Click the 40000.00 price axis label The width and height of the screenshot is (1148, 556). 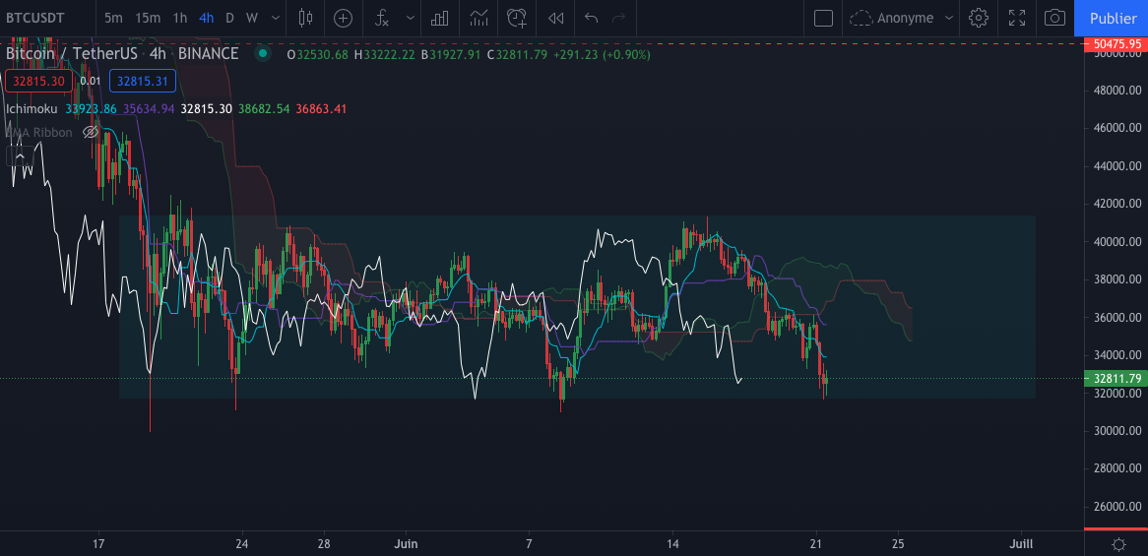[1116, 241]
